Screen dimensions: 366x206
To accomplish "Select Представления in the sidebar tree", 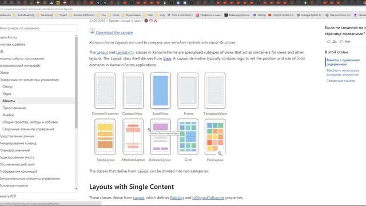I will coord(14,108).
